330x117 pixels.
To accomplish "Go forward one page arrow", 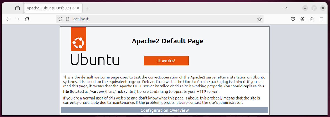I will point(17,19).
